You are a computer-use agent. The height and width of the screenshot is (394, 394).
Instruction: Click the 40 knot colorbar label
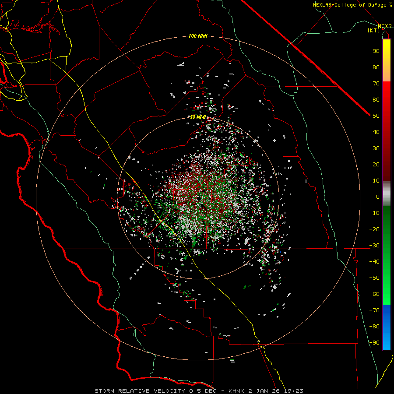[376, 132]
